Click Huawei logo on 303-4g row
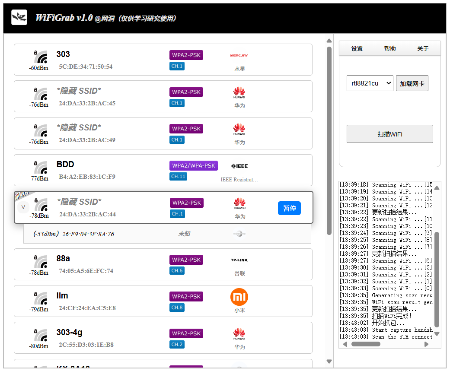Screen dimensions: 450x371 [x=239, y=334]
